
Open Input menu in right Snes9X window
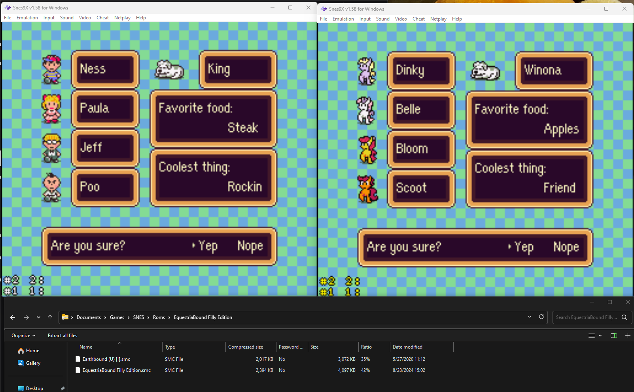pos(365,19)
